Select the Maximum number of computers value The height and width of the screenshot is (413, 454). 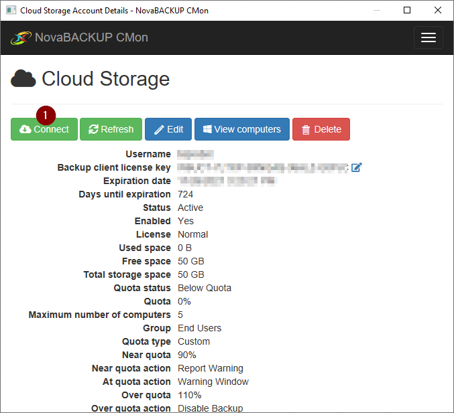click(180, 315)
